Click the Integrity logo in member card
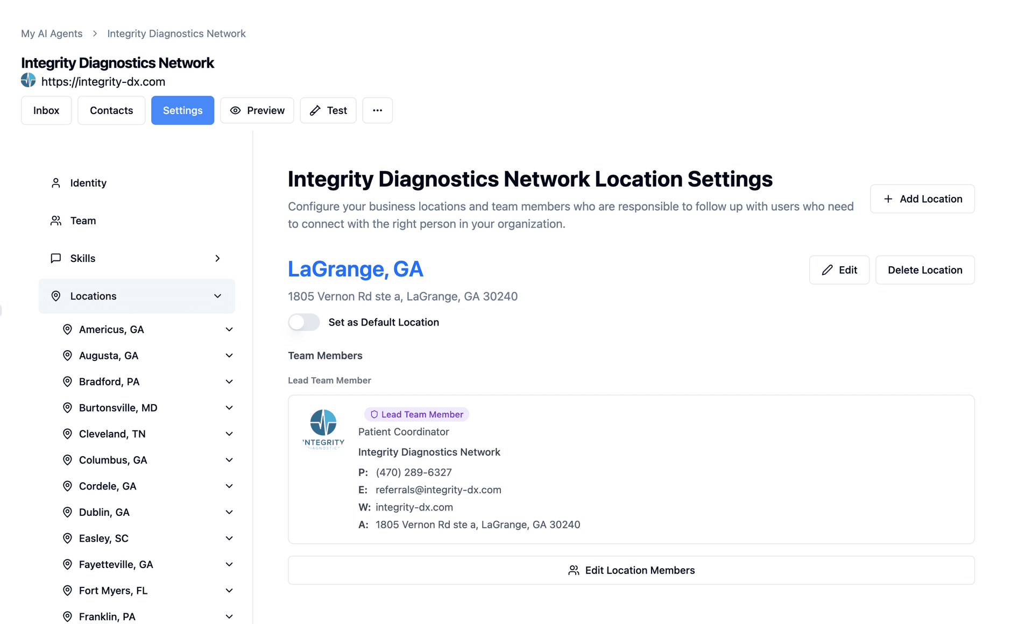 click(x=323, y=429)
